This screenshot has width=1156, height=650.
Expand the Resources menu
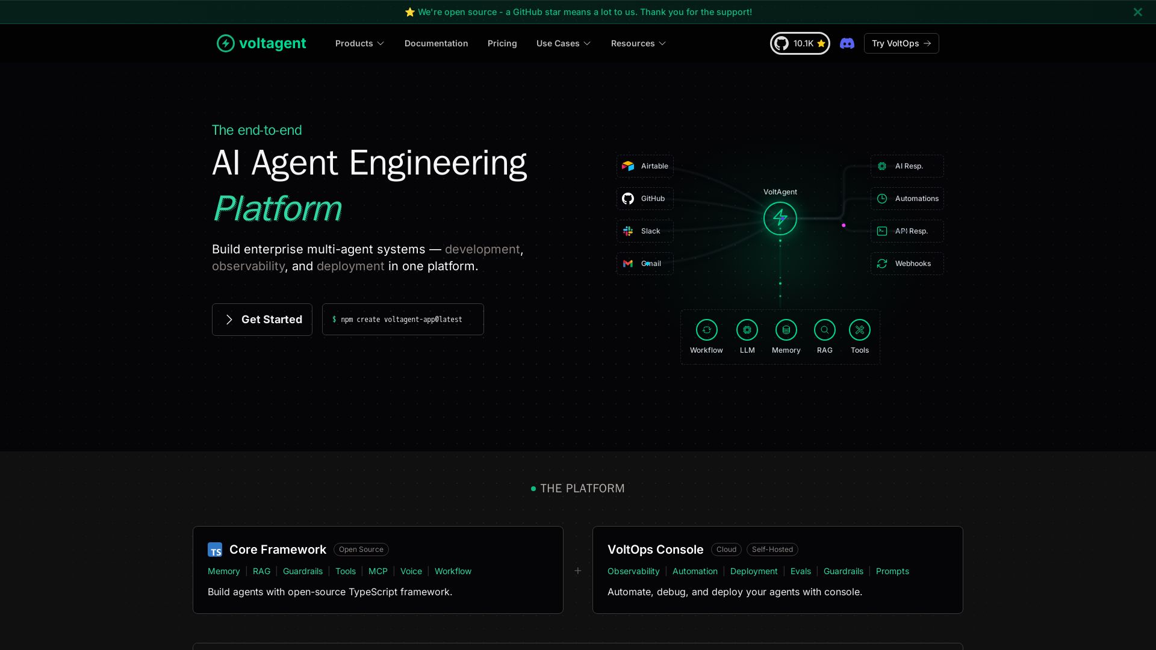click(x=638, y=43)
